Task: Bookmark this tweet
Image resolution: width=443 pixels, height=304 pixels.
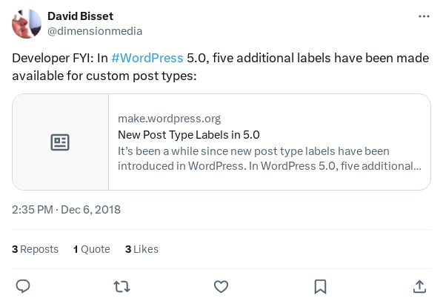Action: coord(320,287)
